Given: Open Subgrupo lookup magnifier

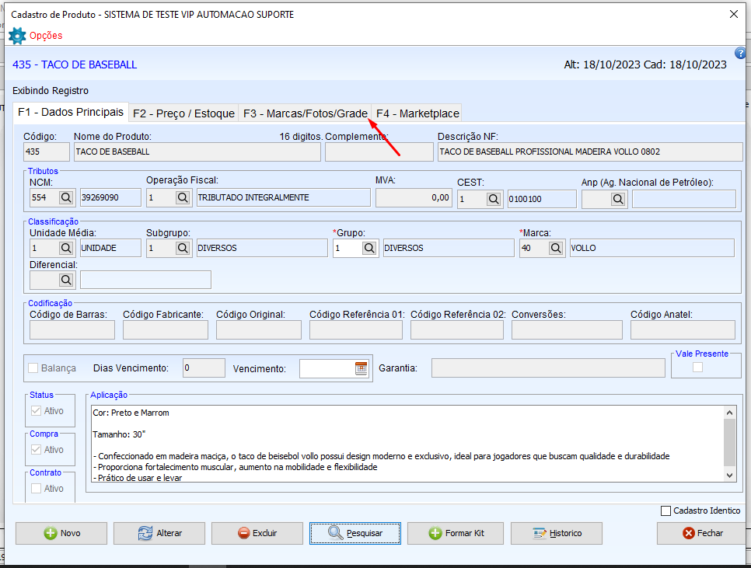Looking at the screenshot, I should 183,248.
